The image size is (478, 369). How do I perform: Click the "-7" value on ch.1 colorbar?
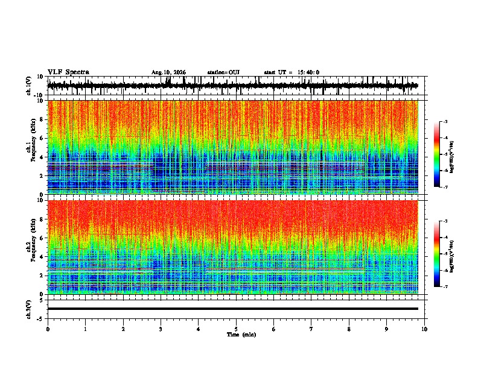coord(445,187)
